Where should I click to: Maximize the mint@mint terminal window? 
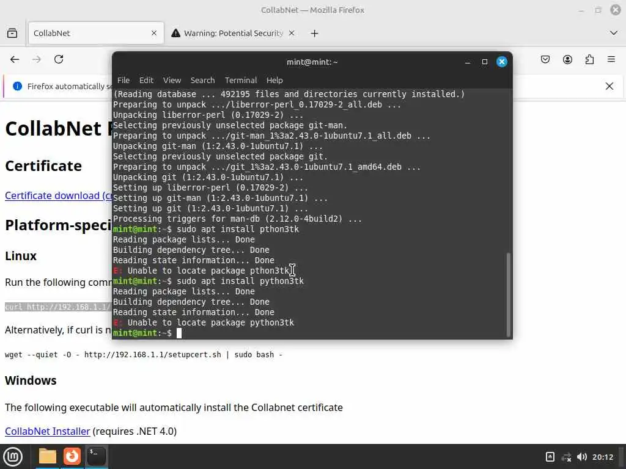coord(485,62)
